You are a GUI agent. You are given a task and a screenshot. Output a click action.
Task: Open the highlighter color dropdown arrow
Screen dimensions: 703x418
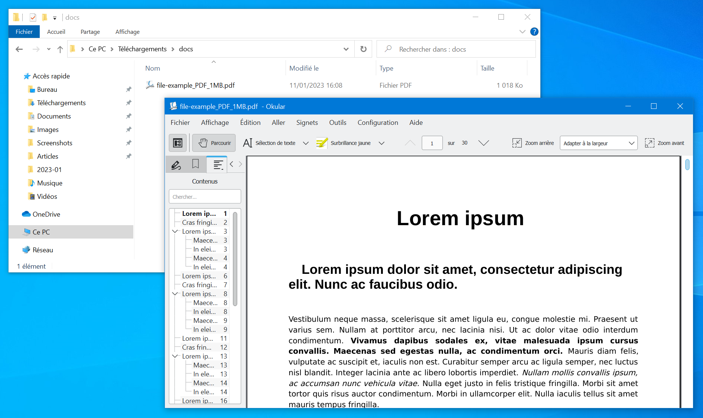pos(381,143)
